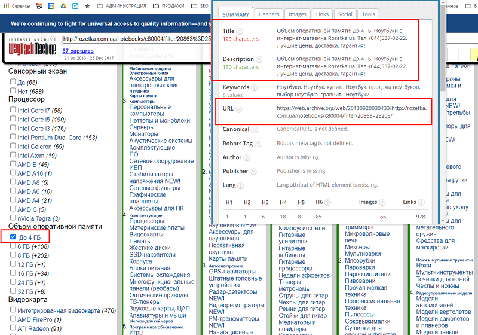This screenshot has width=478, height=335.
Task: Check the ATI Radeon checkbox
Action: click(13, 328)
